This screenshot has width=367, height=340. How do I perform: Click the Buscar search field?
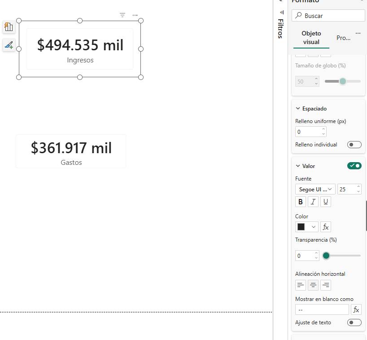[x=332, y=16]
